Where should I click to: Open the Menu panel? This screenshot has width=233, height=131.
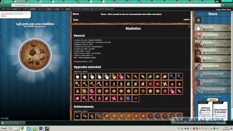(76, 14)
